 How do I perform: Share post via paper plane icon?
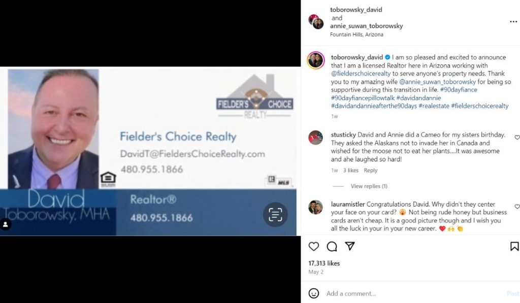[x=350, y=246]
